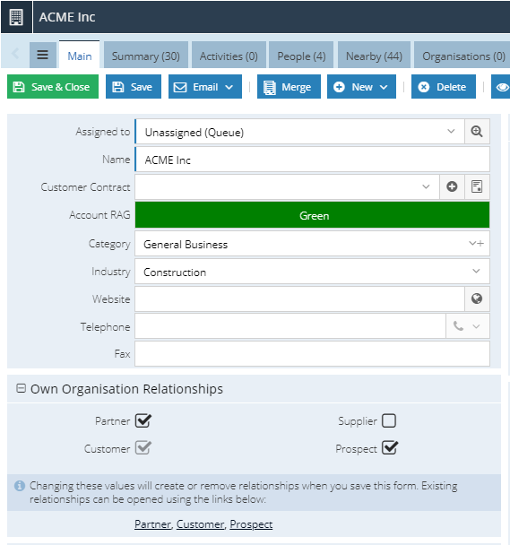Click the phone icon in Telephone field
The image size is (510, 545).
point(458,326)
